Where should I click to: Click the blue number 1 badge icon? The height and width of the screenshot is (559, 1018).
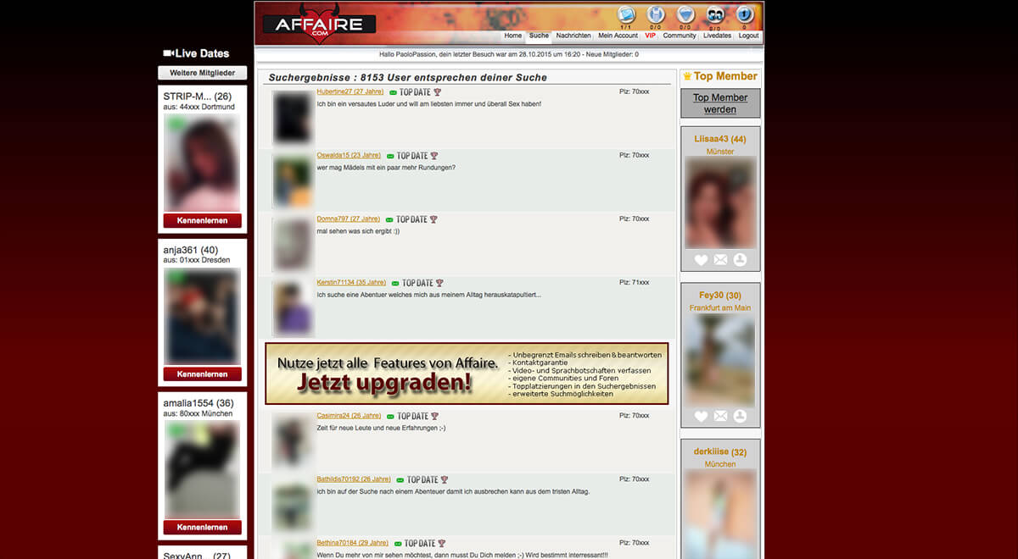pos(744,14)
